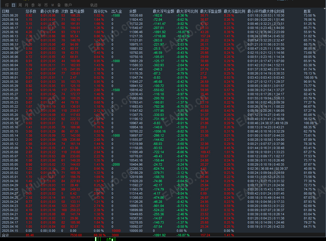Sort by the 日期 column header

pos(6,11)
